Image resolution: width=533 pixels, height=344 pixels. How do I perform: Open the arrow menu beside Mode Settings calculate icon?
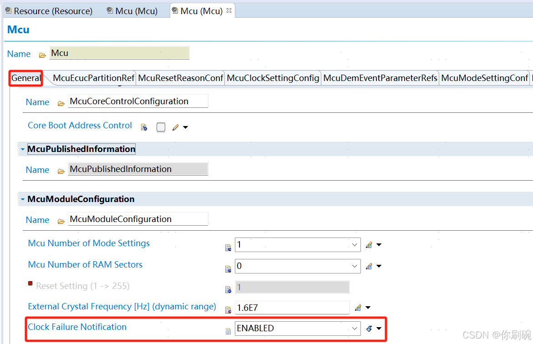click(379, 245)
